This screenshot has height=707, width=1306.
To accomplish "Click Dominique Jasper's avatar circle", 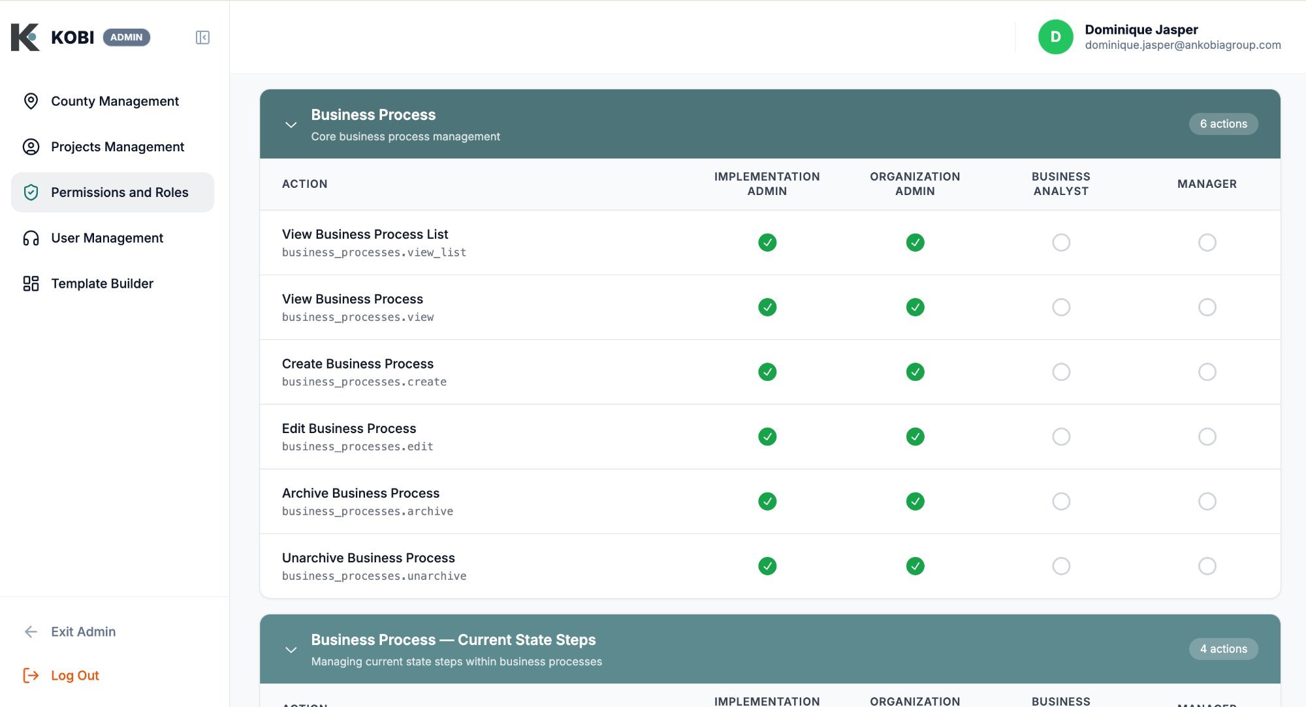I will 1055,37.
